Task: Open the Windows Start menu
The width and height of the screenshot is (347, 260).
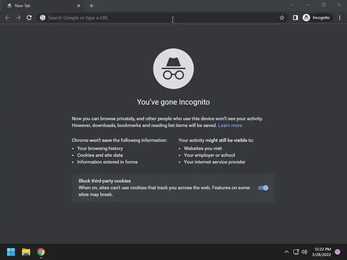Action: [x=11, y=252]
